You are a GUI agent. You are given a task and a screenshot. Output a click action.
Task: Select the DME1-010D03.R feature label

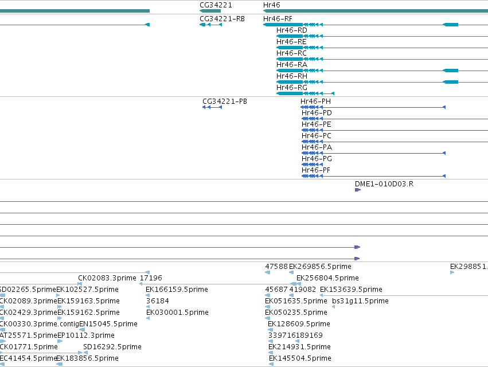point(384,184)
